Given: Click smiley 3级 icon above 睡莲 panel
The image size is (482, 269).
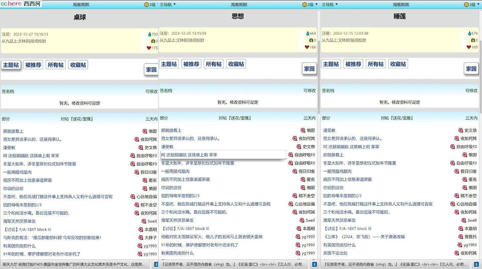Looking at the screenshot, I should point(466,5).
